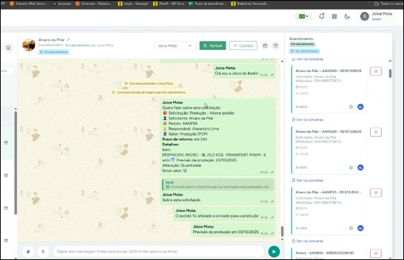Viewport: 404px width, 260px height.
Task: Click message Previsão de produção em 08/10/2026
Action: [x=234, y=229]
